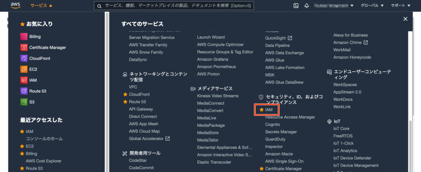
Task: Click the IoT category icon
Action: point(329,122)
